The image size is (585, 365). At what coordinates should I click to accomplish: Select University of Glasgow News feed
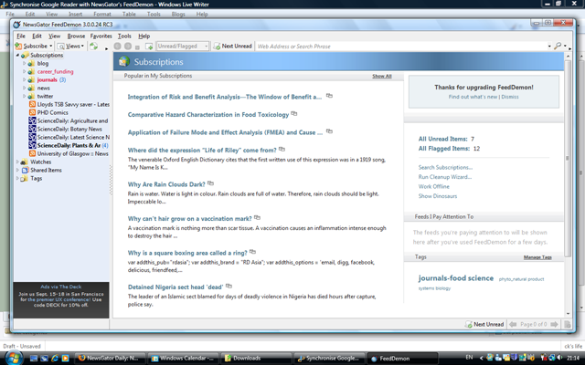73,153
